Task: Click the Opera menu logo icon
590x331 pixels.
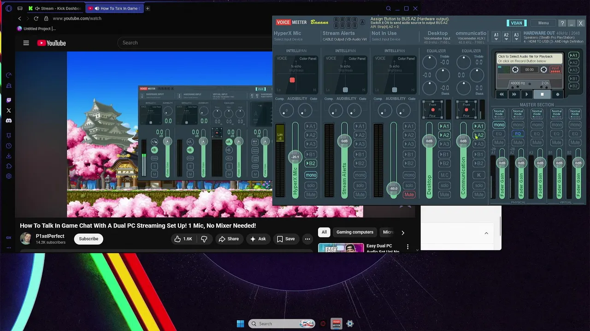Action: 8,8
